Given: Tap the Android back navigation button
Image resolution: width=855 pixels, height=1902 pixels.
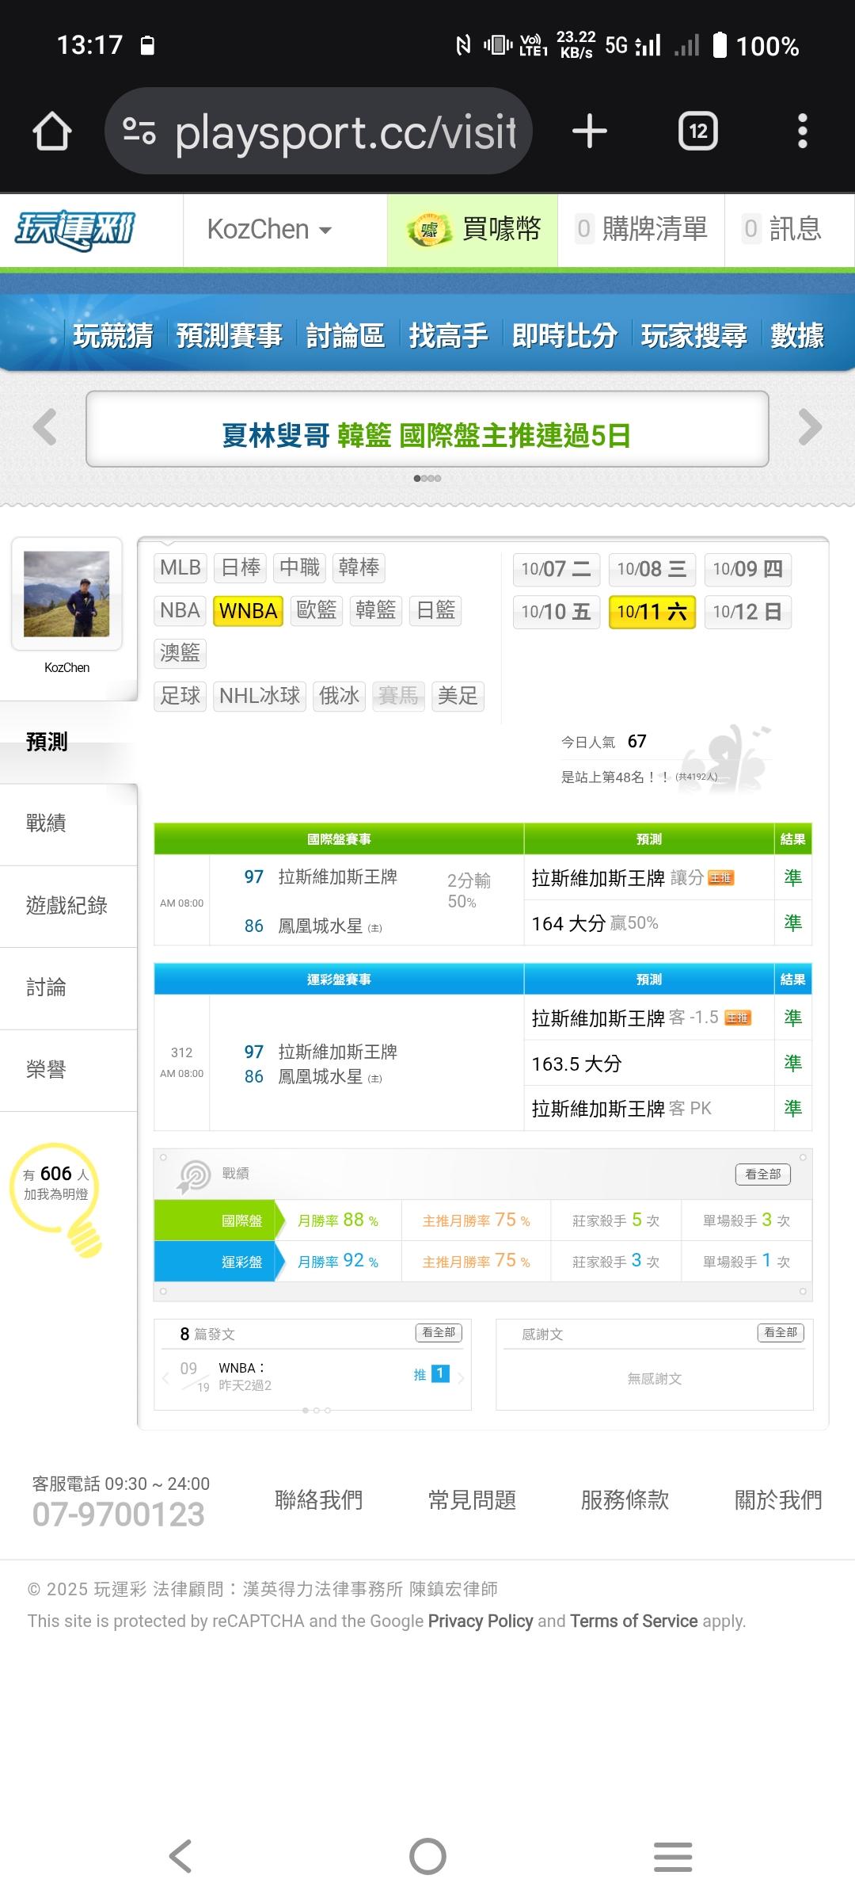Looking at the screenshot, I should click(x=181, y=1856).
